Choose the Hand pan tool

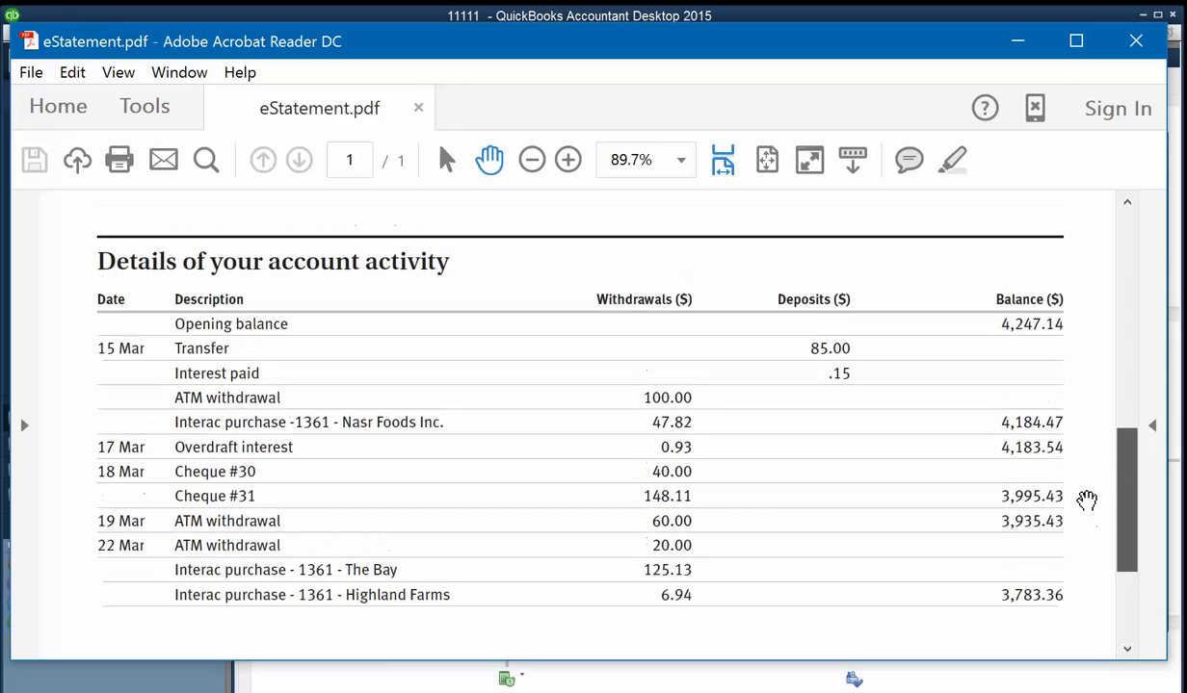click(489, 160)
